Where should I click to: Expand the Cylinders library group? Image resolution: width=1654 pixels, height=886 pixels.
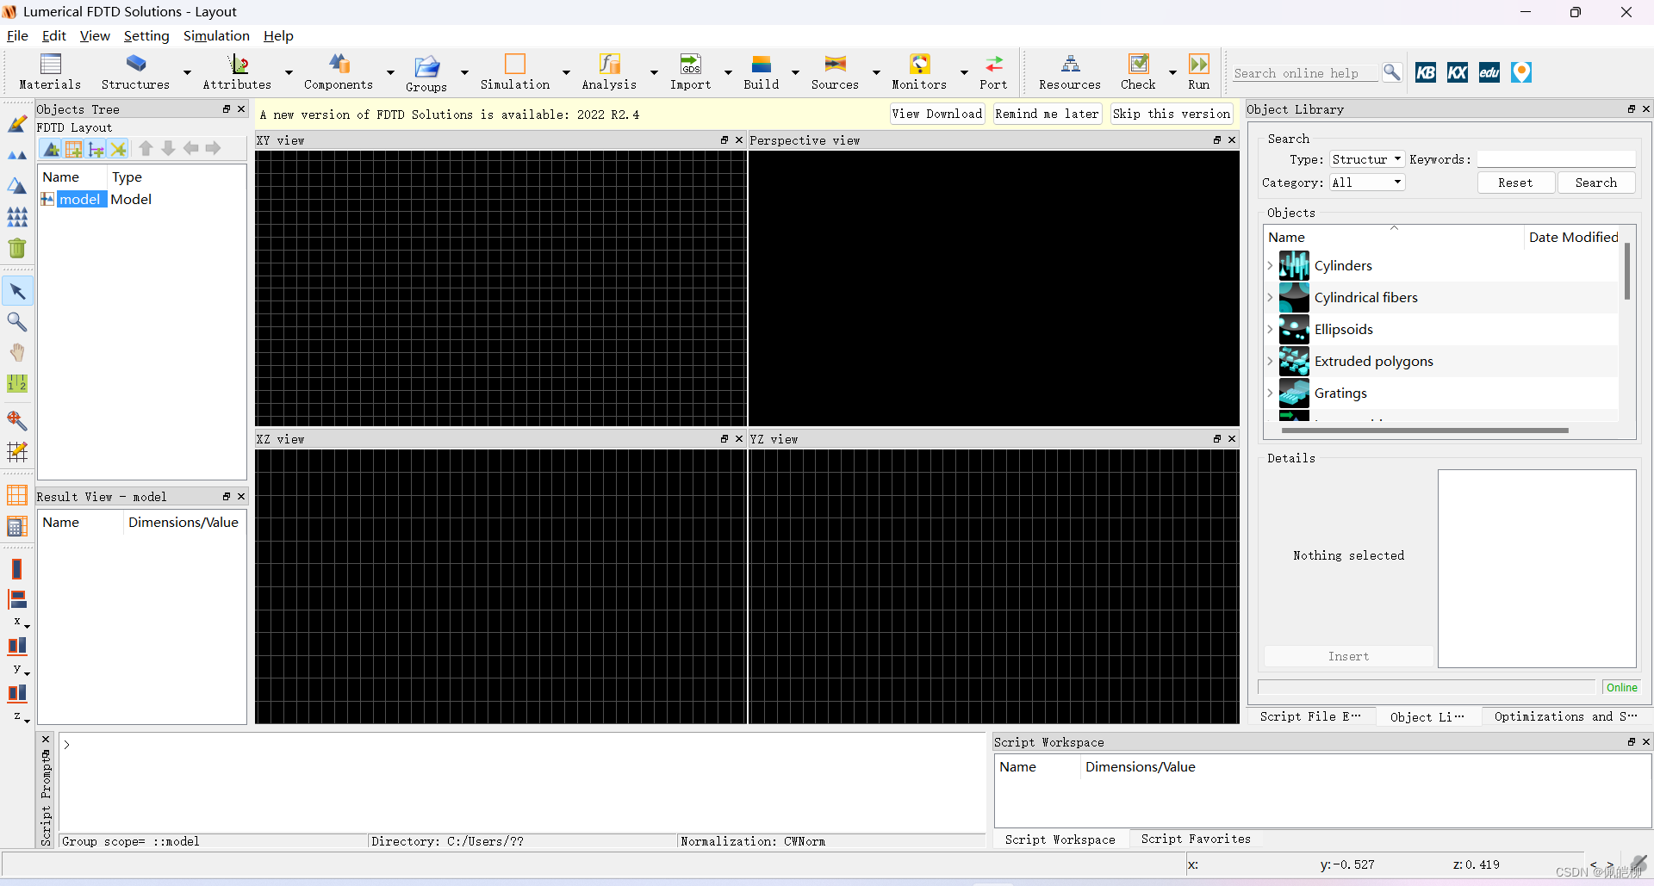click(1270, 265)
